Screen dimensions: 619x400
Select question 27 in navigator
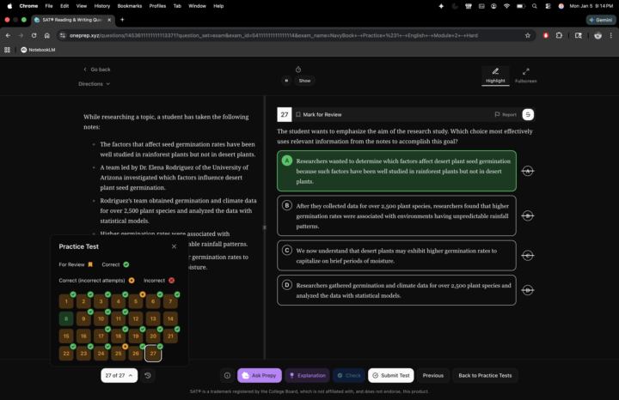153,354
